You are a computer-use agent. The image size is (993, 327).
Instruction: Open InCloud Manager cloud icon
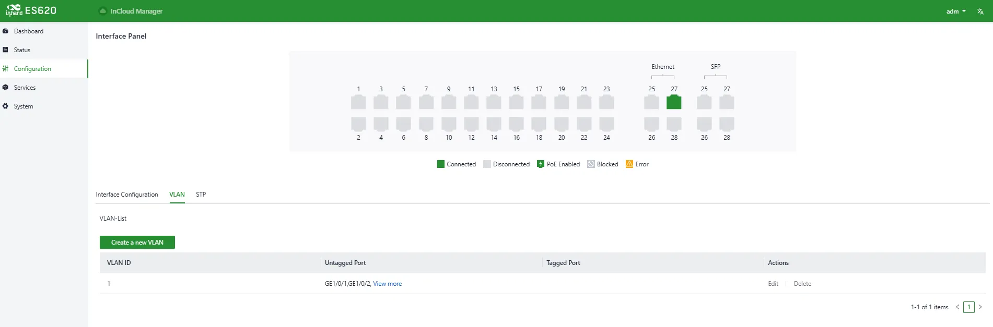pyautogui.click(x=103, y=11)
